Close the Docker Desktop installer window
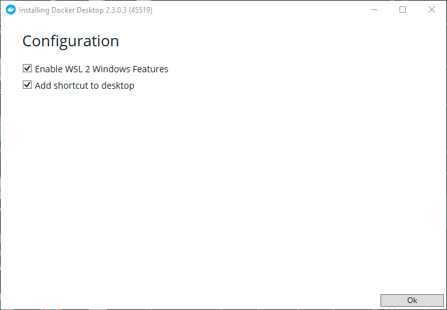Screen dimensions: 447x310 click(432, 10)
